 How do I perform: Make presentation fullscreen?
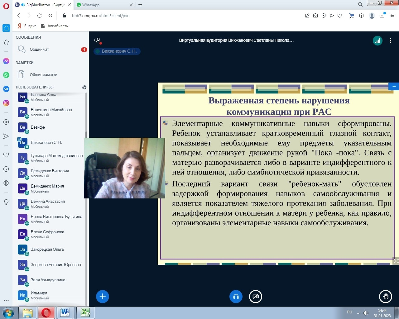click(x=396, y=261)
